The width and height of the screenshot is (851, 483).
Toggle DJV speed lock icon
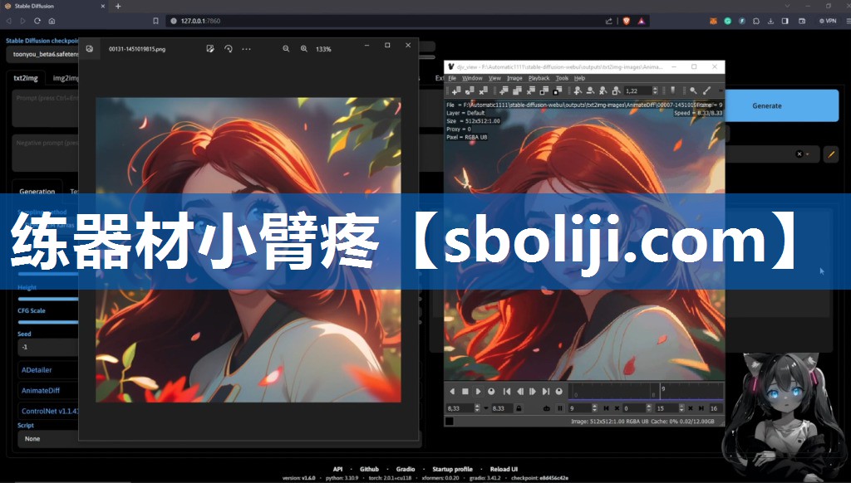(x=519, y=407)
